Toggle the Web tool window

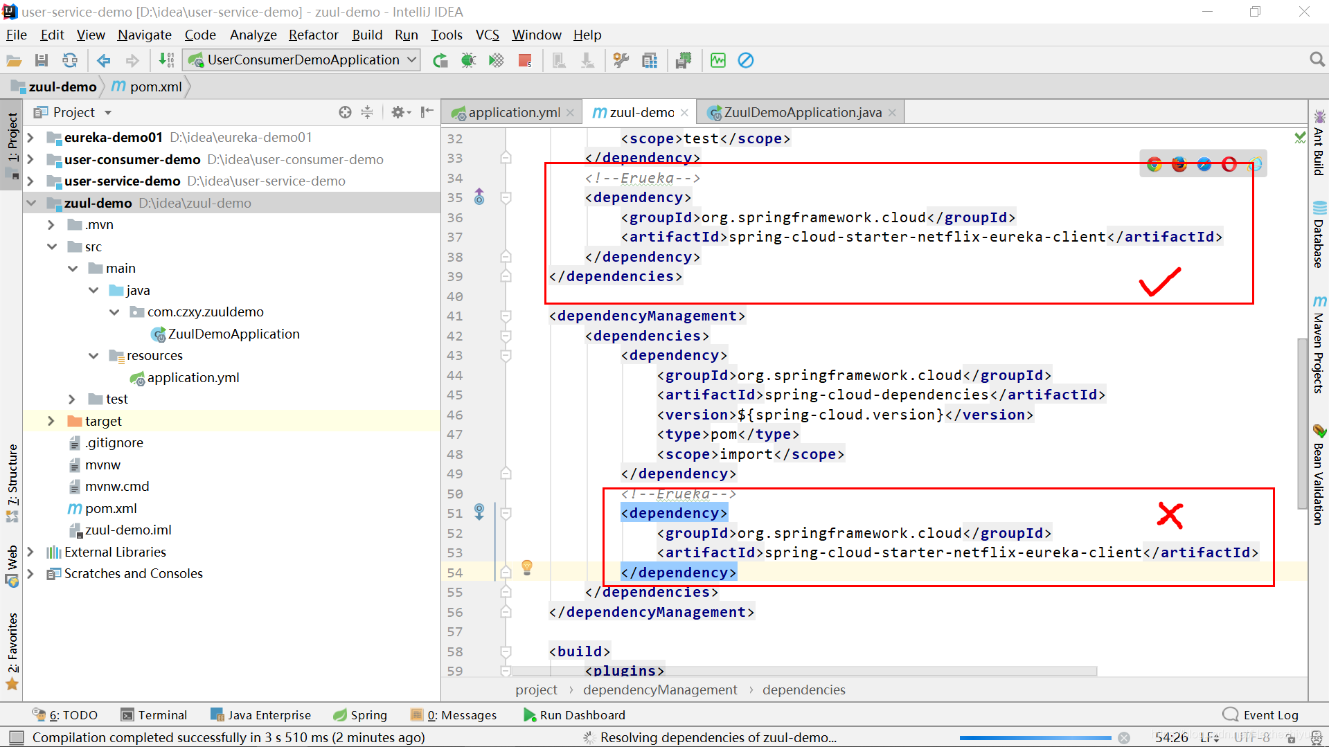12,566
